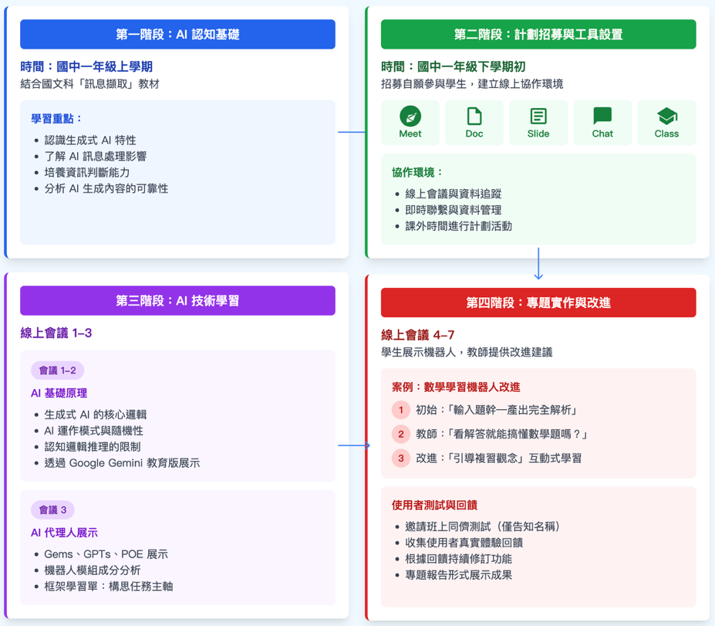Click bullet 分析 AI 生成內容的可靠性
This screenshot has height=626, width=715.
(106, 188)
